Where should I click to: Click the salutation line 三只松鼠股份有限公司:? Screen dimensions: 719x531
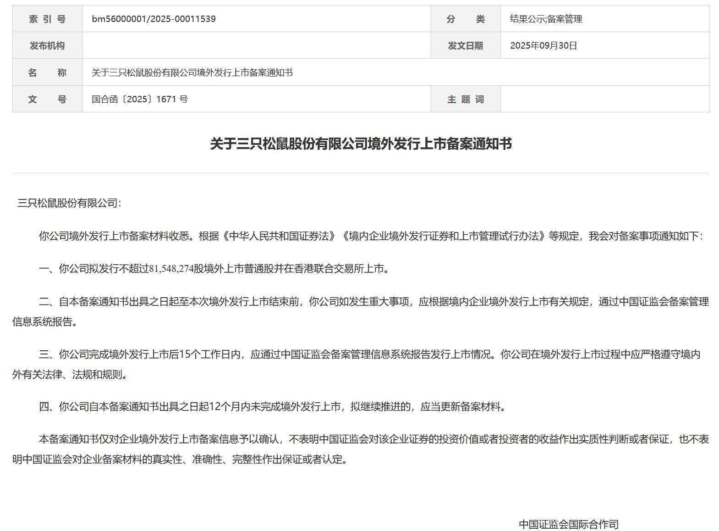[69, 203]
